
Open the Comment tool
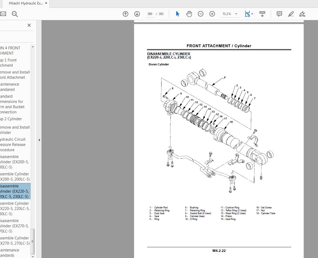[x=279, y=14]
